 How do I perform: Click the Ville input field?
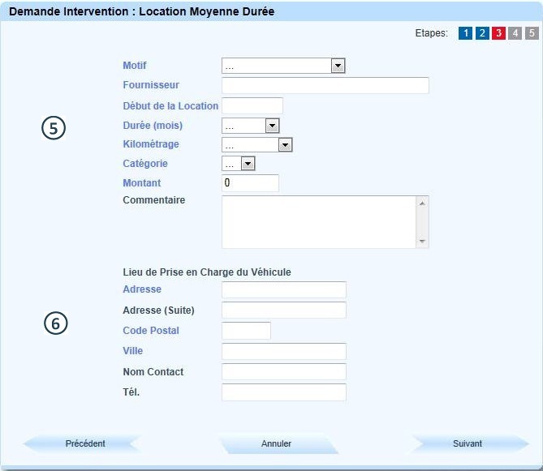tap(283, 351)
